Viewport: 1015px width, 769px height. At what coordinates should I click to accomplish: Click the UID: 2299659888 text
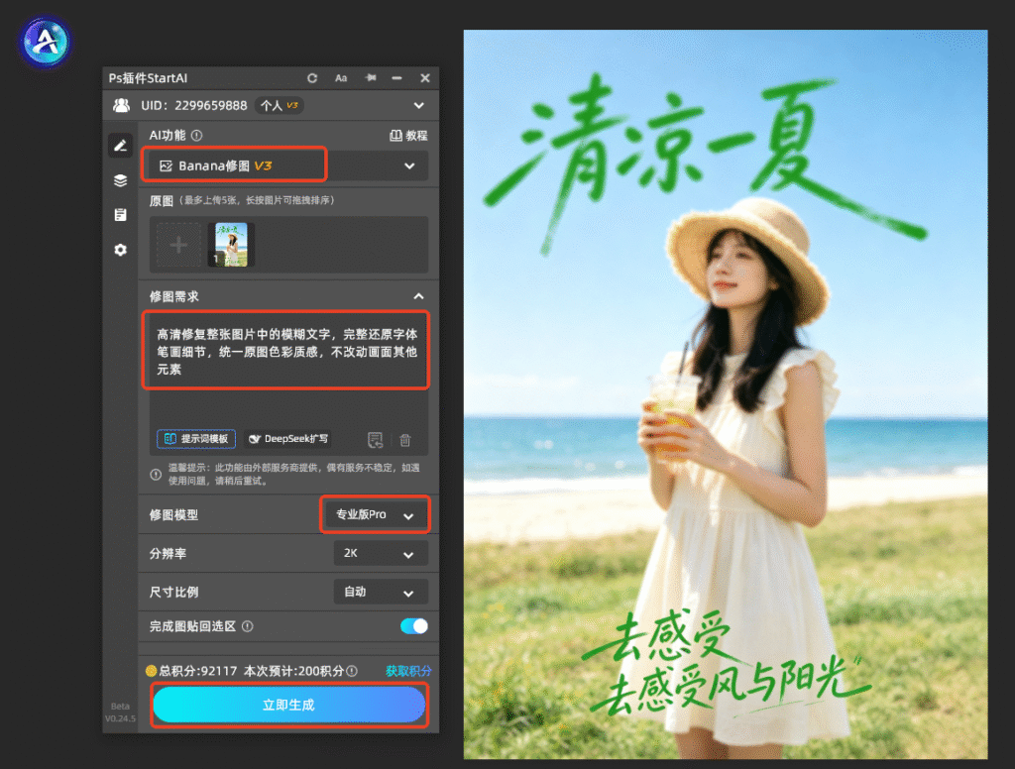click(194, 105)
